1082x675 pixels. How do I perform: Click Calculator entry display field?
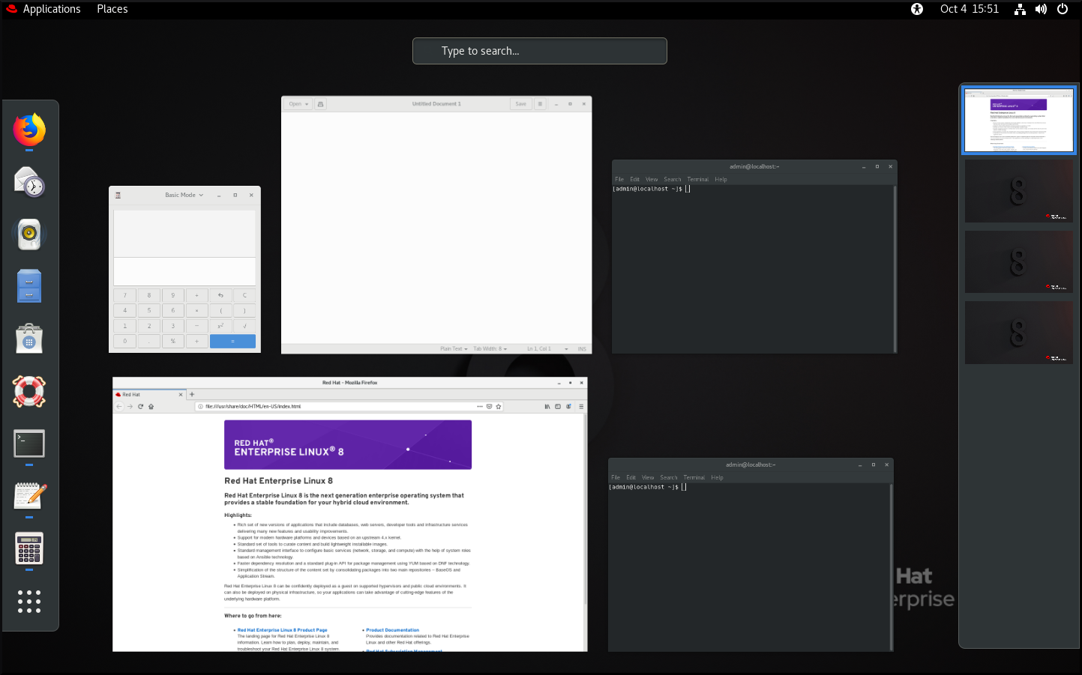tap(184, 271)
